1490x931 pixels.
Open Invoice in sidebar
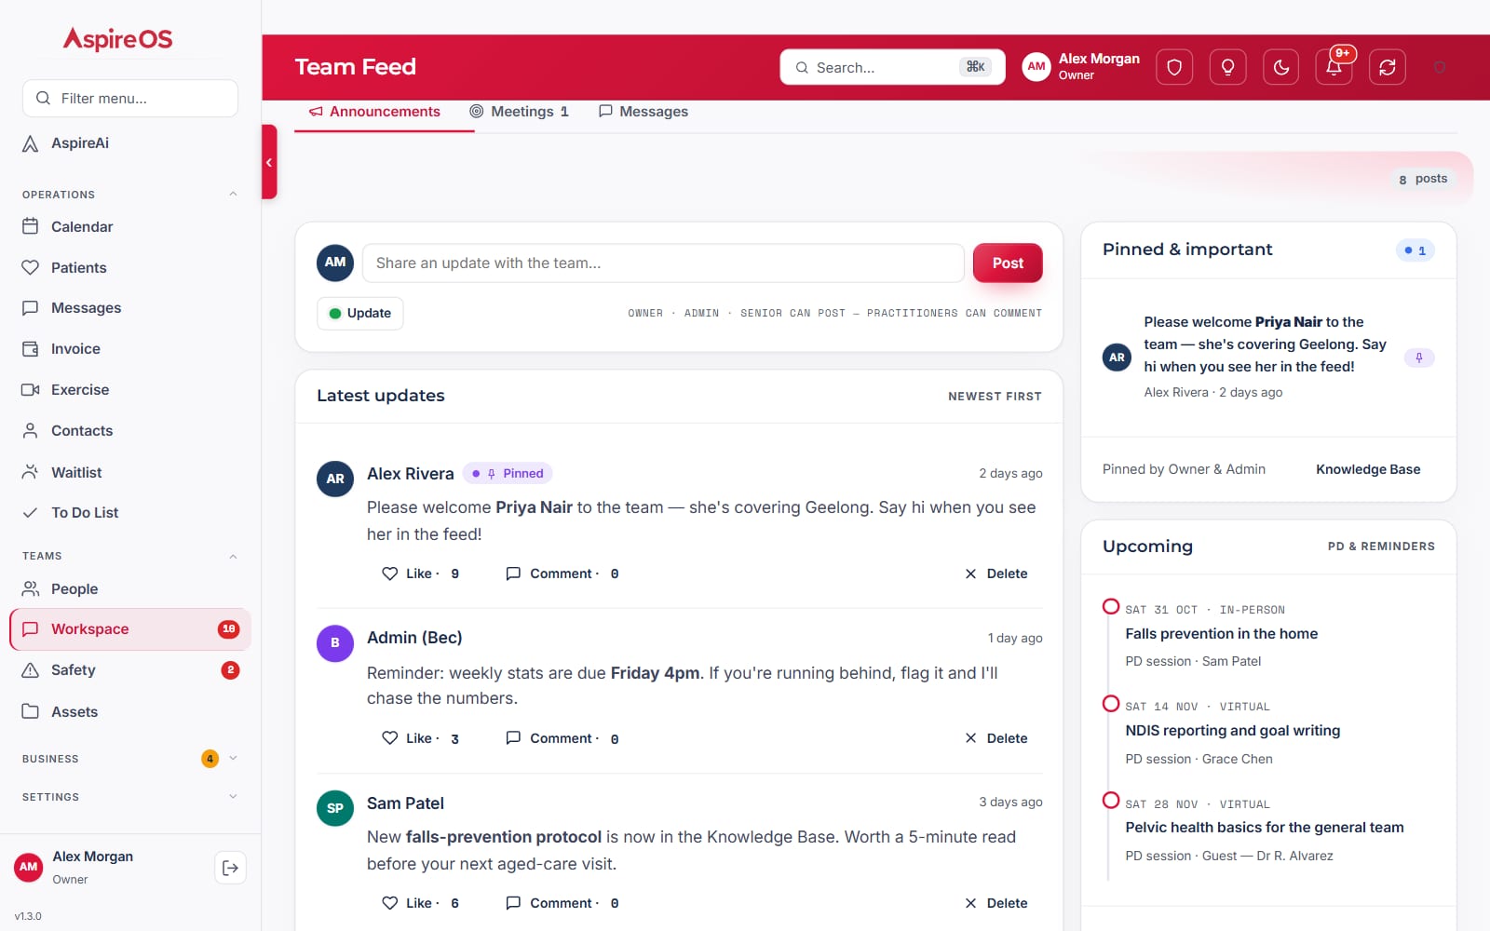pyautogui.click(x=130, y=349)
